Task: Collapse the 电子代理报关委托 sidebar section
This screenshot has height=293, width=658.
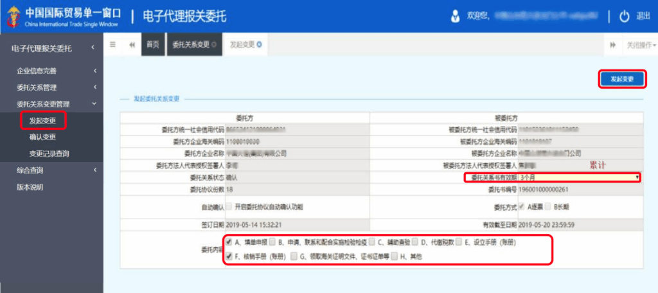Action: pyautogui.click(x=51, y=49)
